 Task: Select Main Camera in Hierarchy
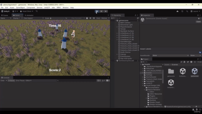(x=125, y=22)
